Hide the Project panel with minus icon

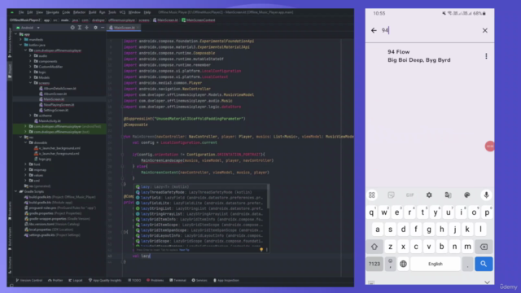(103, 28)
